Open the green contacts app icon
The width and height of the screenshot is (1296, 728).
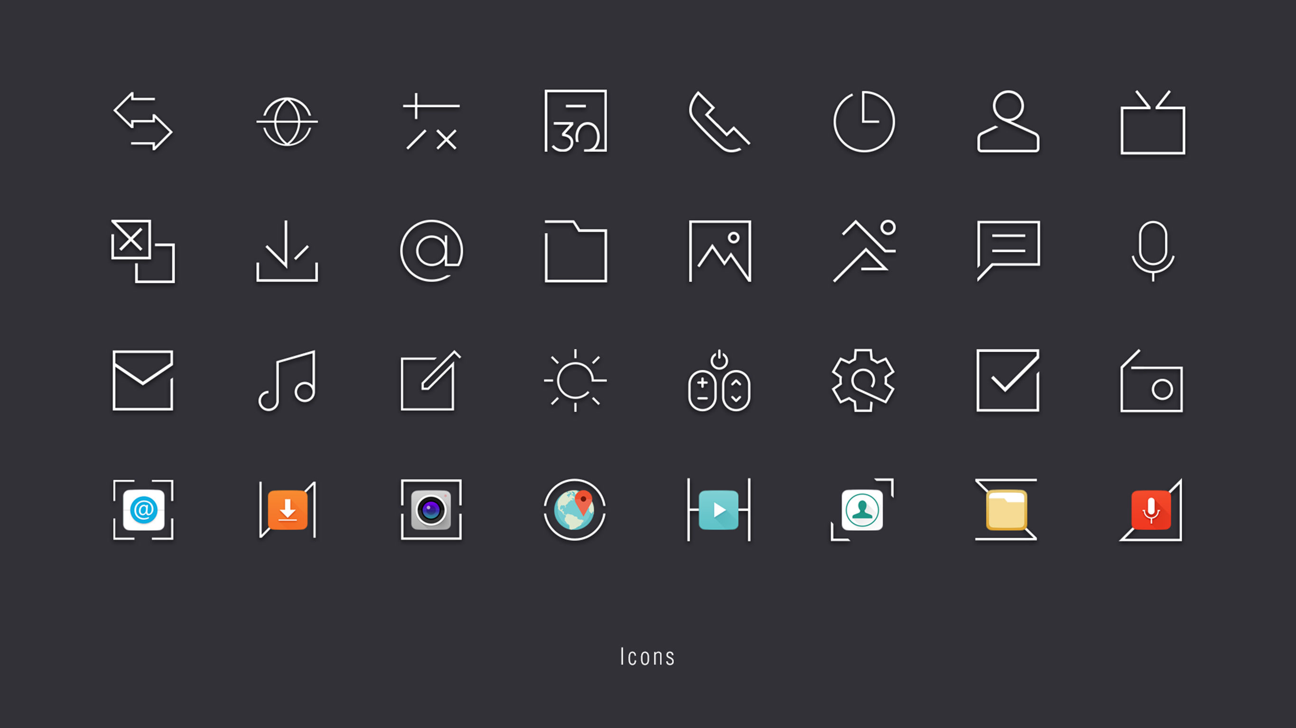(862, 510)
